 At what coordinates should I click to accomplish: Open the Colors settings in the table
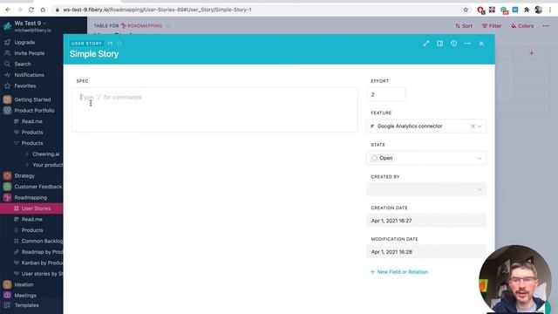point(522,26)
